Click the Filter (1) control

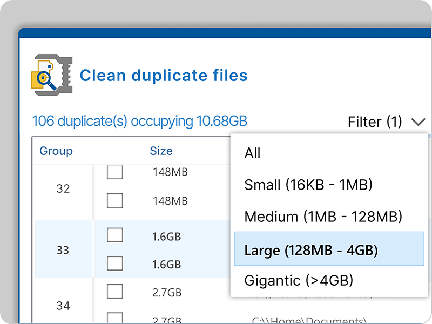(375, 122)
